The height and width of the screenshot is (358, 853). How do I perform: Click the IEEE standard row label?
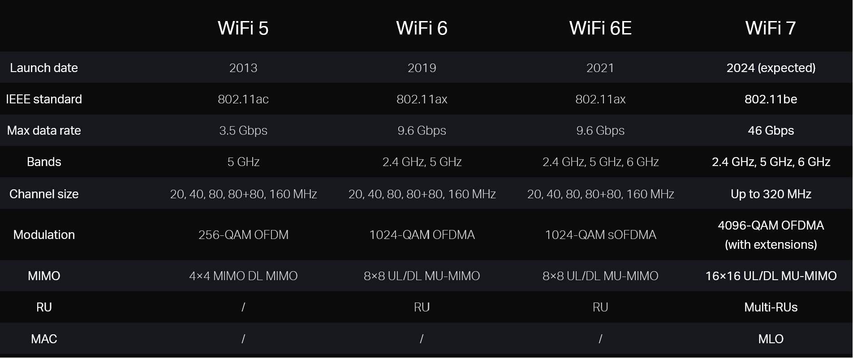point(44,99)
